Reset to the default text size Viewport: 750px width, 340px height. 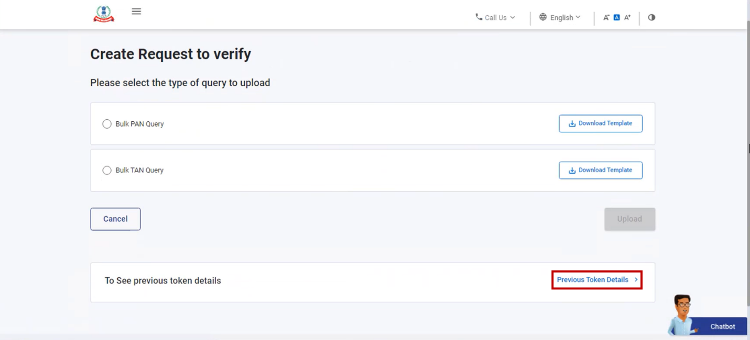(x=617, y=17)
